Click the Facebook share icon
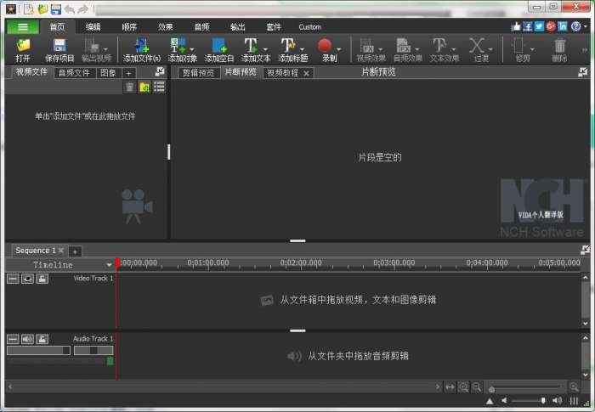 (x=528, y=26)
